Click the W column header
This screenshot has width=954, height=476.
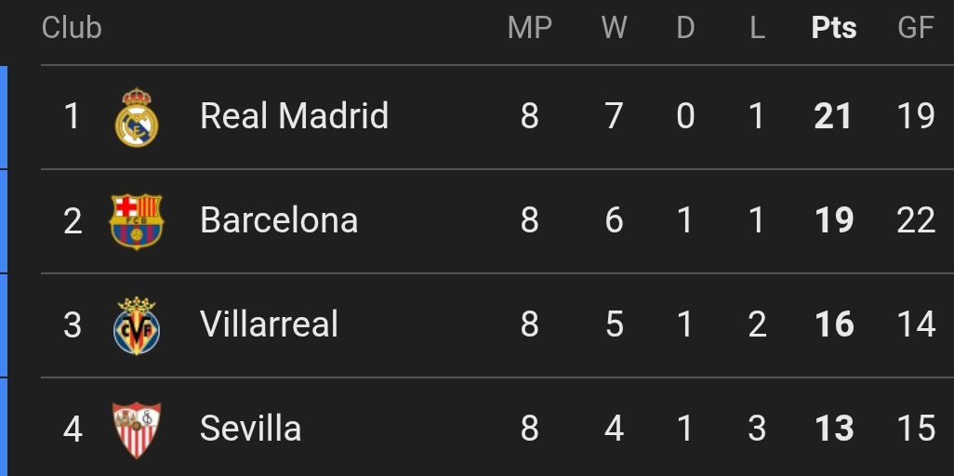[614, 28]
